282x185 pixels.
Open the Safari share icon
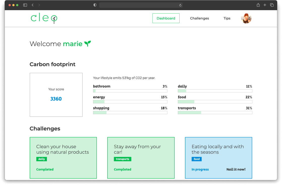click(258, 5)
